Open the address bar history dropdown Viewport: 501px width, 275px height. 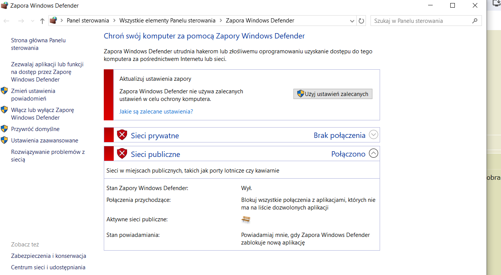352,21
